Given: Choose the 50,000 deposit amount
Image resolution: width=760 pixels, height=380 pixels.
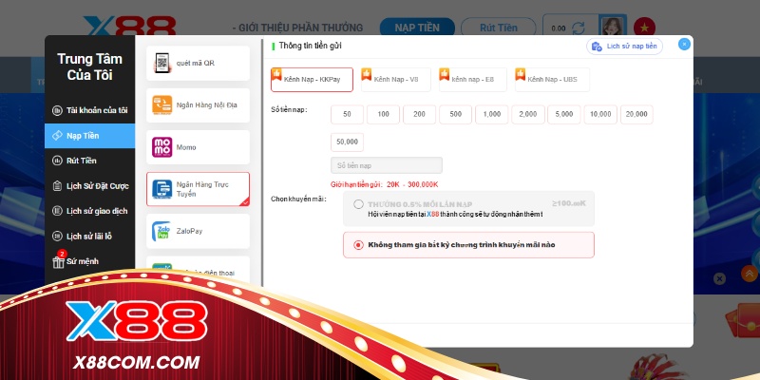Looking at the screenshot, I should tap(347, 142).
